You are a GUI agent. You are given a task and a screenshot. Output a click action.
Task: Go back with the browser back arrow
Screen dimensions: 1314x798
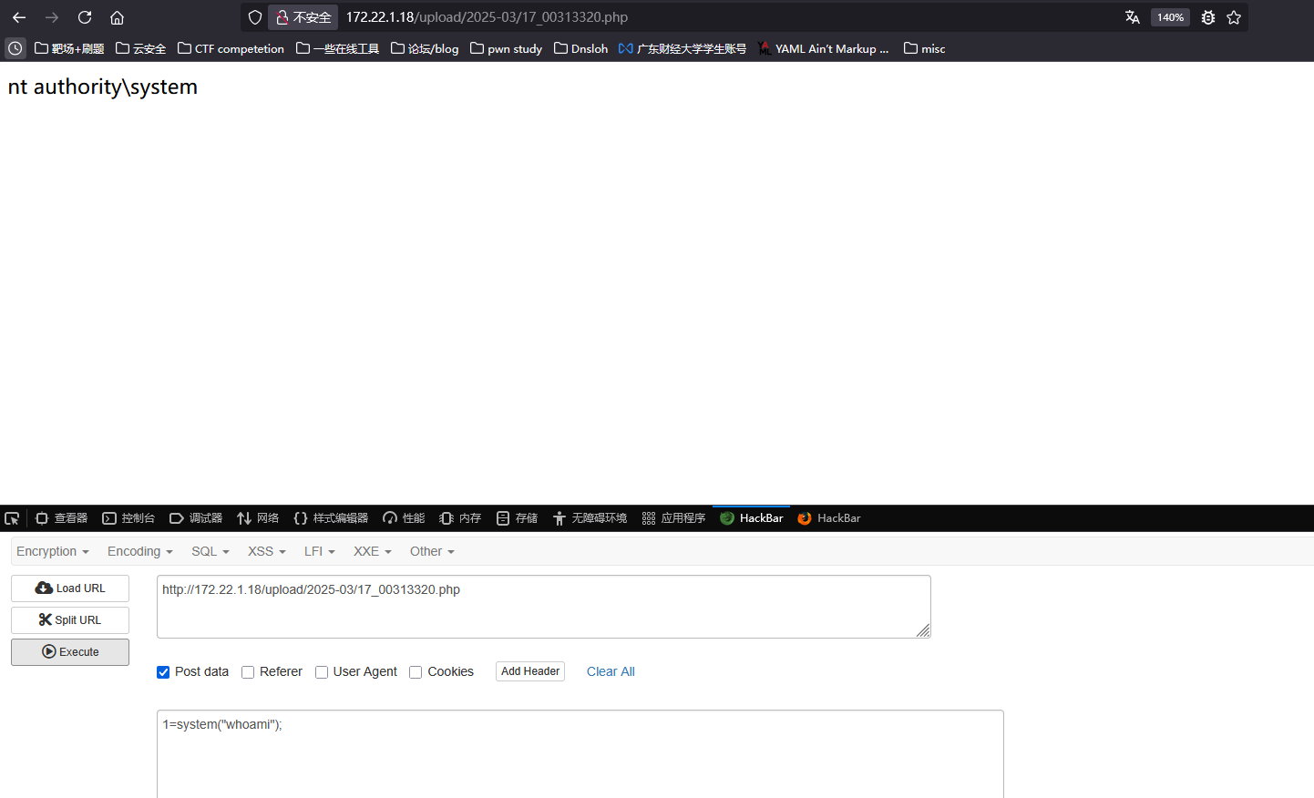pos(19,17)
